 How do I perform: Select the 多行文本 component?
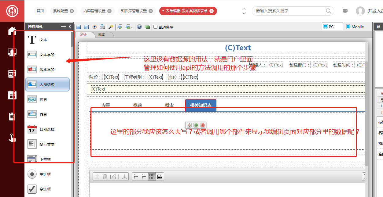tap(47, 144)
